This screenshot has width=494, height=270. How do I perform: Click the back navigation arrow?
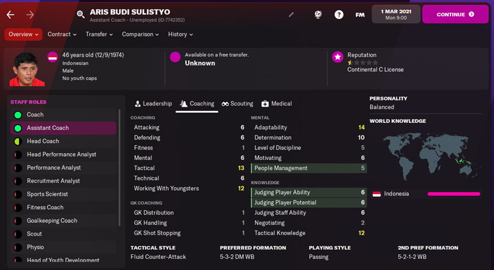click(x=10, y=14)
